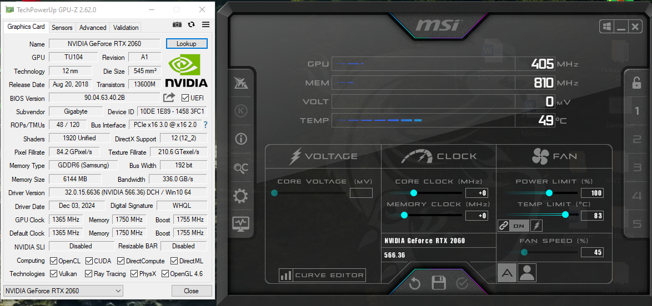Viewport: 652px width, 306px height.
Task: Toggle the UEFI checkbox
Action: (x=185, y=98)
